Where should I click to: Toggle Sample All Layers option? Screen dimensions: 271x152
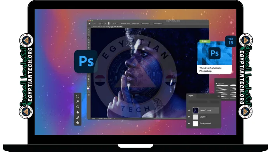(x=125, y=24)
